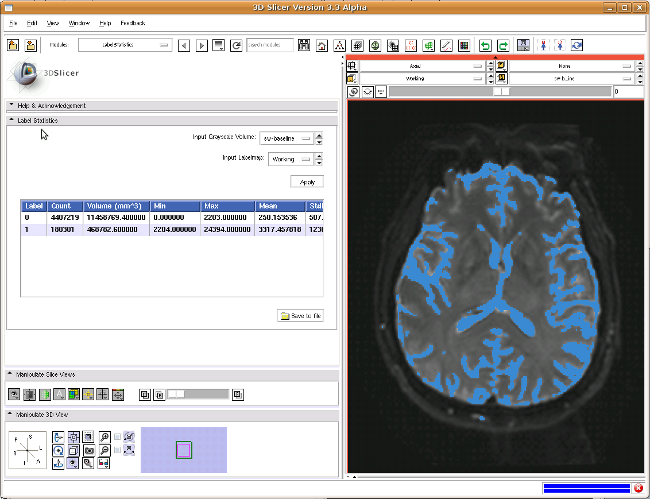Click the yellow crosshair icon in Slice Views
Image resolution: width=650 pixels, height=499 pixels.
[x=88, y=394]
